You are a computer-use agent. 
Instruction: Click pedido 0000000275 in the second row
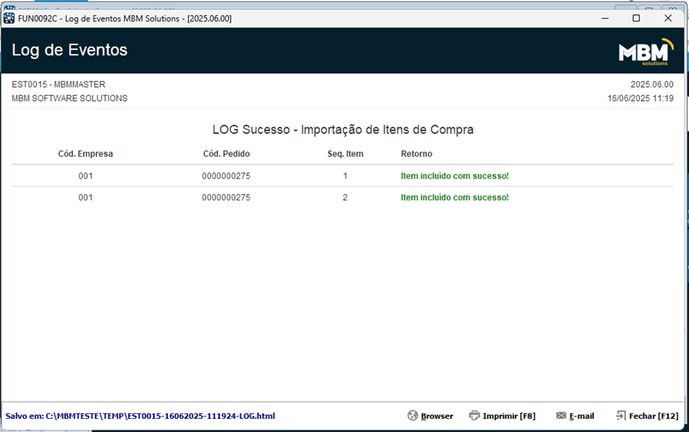tap(226, 197)
